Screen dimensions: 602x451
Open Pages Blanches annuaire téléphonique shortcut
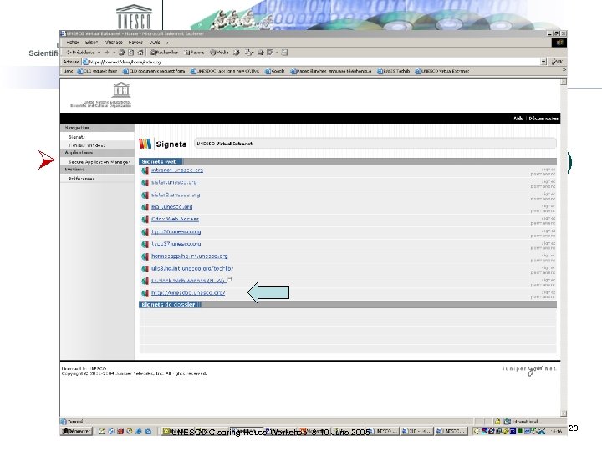pos(331,71)
